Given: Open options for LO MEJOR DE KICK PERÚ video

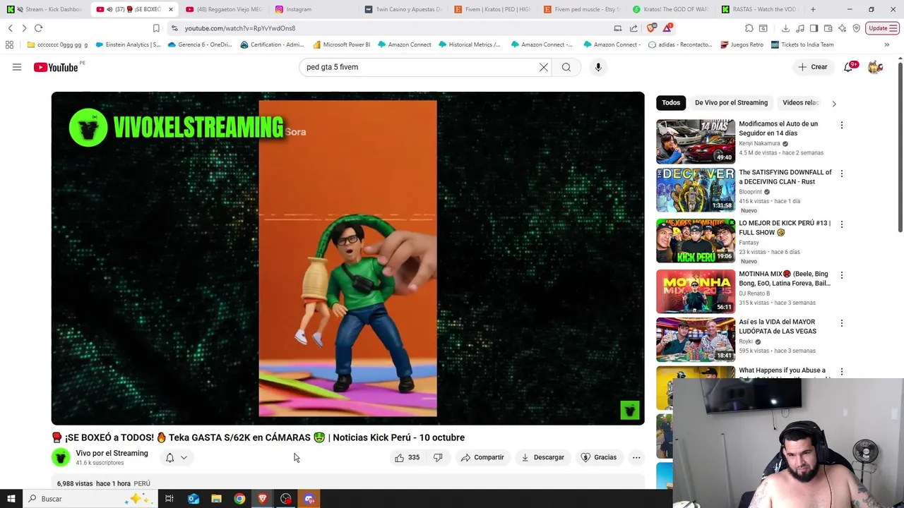Looking at the screenshot, I should click(841, 224).
